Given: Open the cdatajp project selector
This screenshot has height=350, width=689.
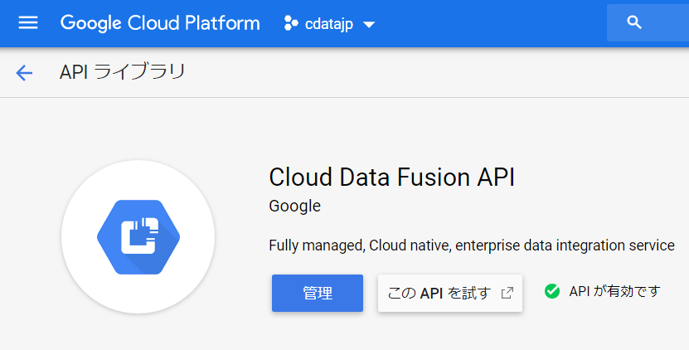Looking at the screenshot, I should tap(329, 24).
